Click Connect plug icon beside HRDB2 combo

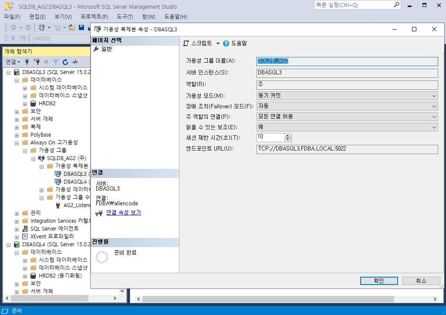13,38
